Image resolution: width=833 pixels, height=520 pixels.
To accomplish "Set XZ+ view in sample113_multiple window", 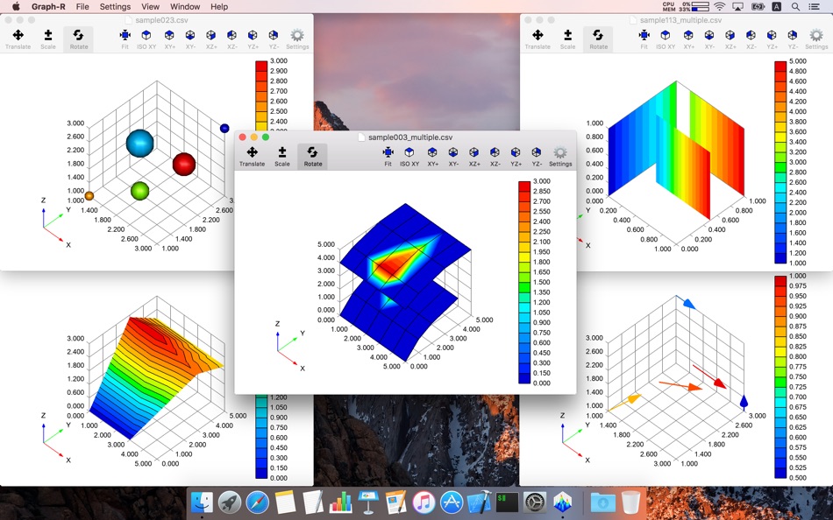I will coord(730,39).
